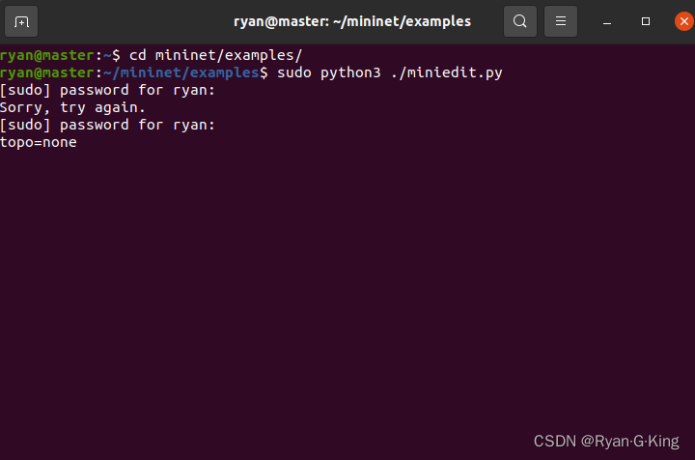Click the 'Sorry, try again.' message
This screenshot has width=695, height=460.
tap(72, 107)
